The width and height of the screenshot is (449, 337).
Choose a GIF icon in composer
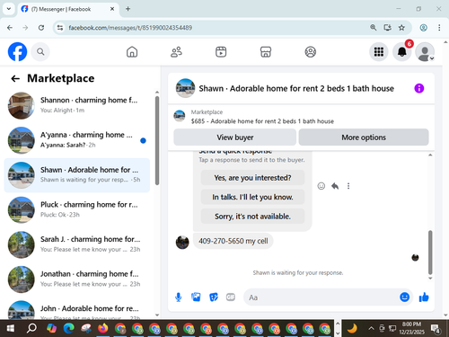coord(231,297)
